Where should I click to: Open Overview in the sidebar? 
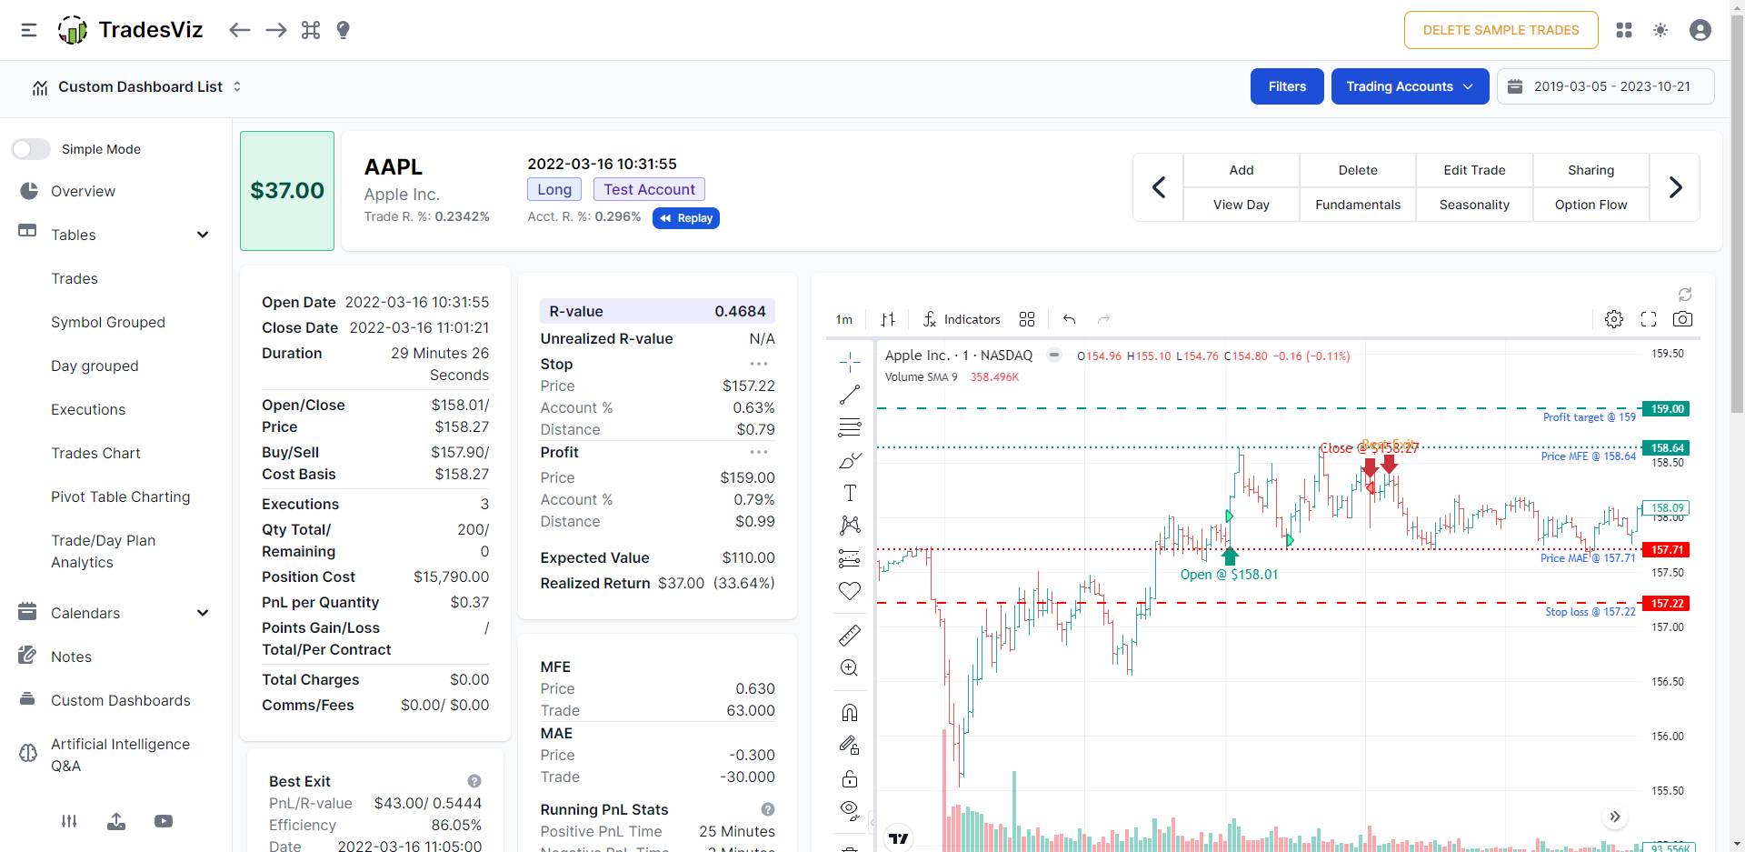tap(83, 191)
